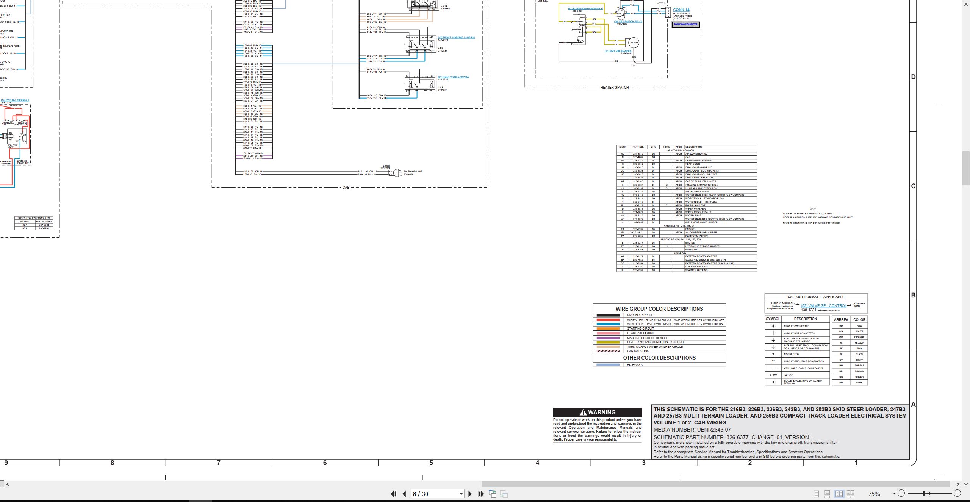The image size is (970, 502).
Task: Click the MEDIA NUMBER: UENR2643-07 text
Action: [692, 430]
